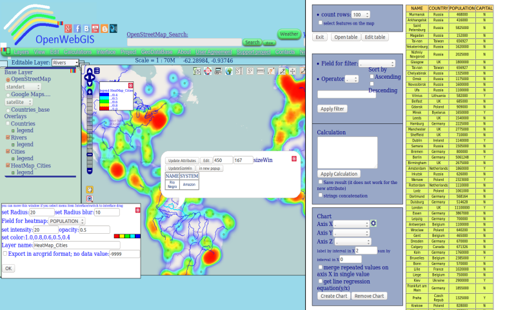Zoom out with the minus button
This screenshot has width=516, height=310.
point(90,170)
